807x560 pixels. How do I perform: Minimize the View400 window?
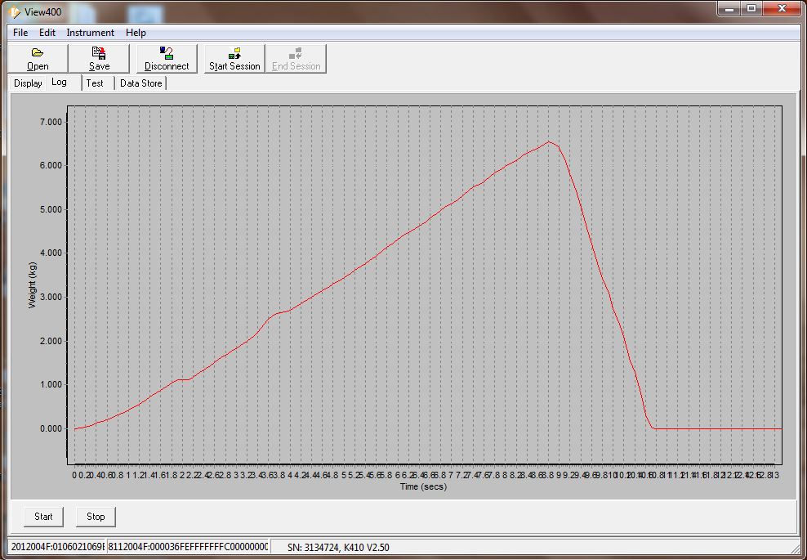(729, 8)
